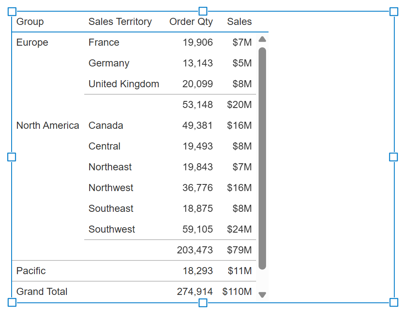Select the France territory row

(x=103, y=42)
